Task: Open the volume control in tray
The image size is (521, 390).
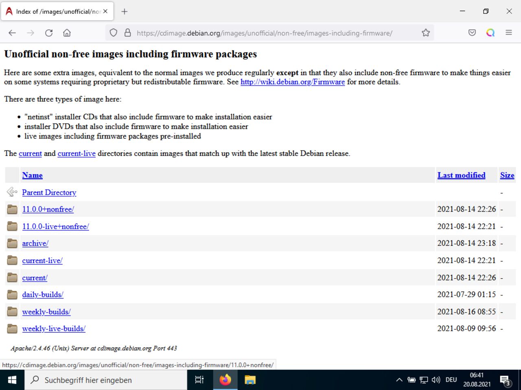Action: 436,380
